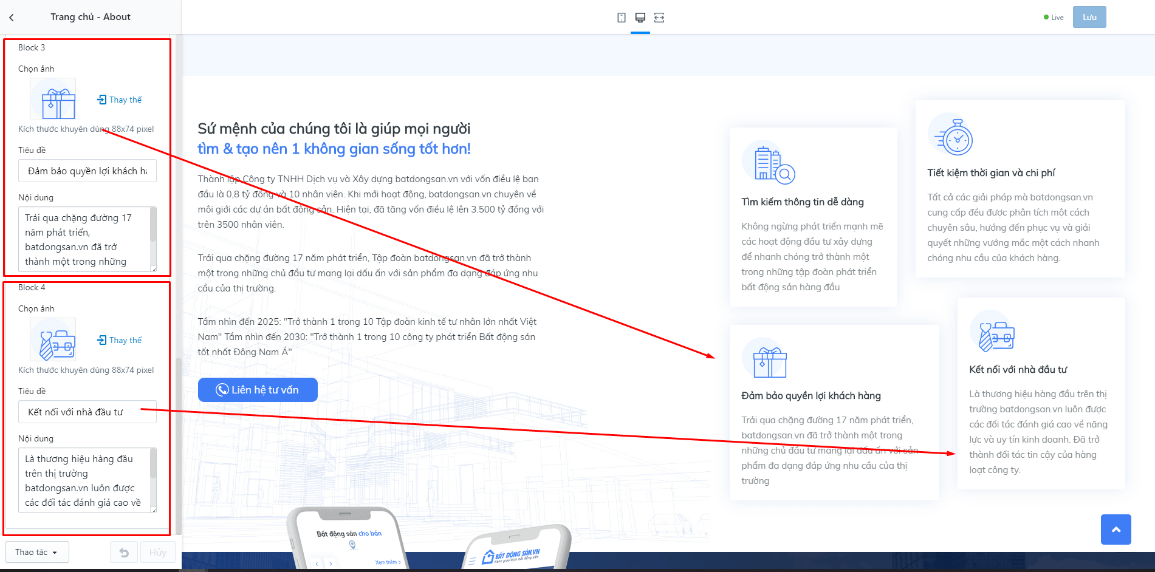
Task: Click the Bất động sản cho bán phone text
Action: pos(349,534)
